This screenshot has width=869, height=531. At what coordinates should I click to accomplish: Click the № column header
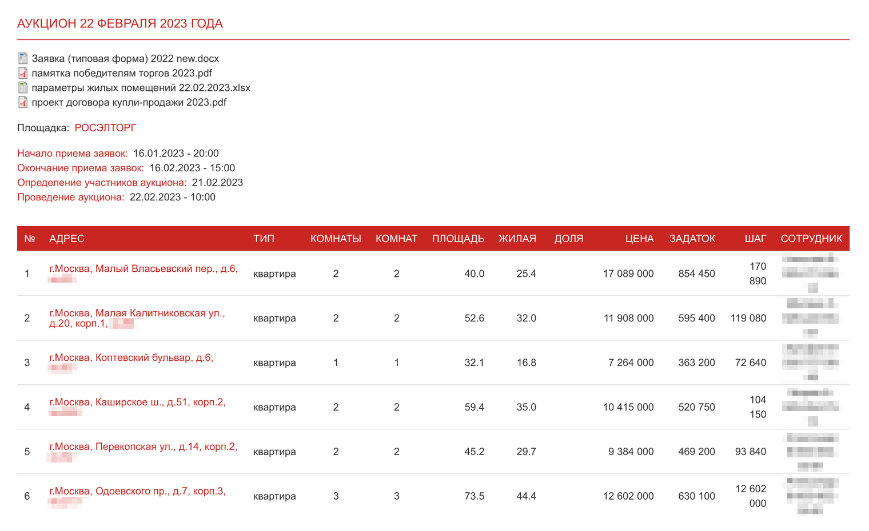coord(30,239)
